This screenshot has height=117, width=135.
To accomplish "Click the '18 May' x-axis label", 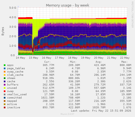I will (x=73, y=58).
